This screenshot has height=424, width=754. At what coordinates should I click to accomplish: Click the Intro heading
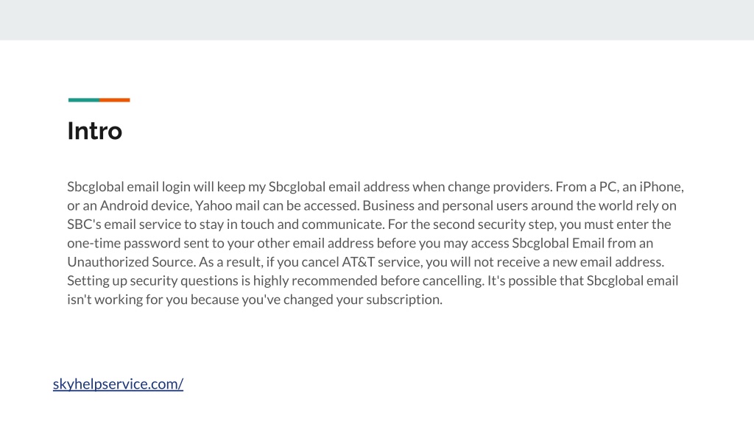95,131
